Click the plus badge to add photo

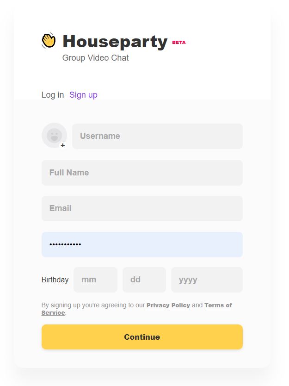pos(63,145)
